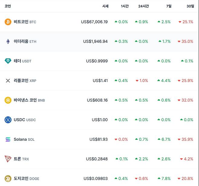Sort by 시세 column header
Screen dimensions: 199x186
(105, 6)
